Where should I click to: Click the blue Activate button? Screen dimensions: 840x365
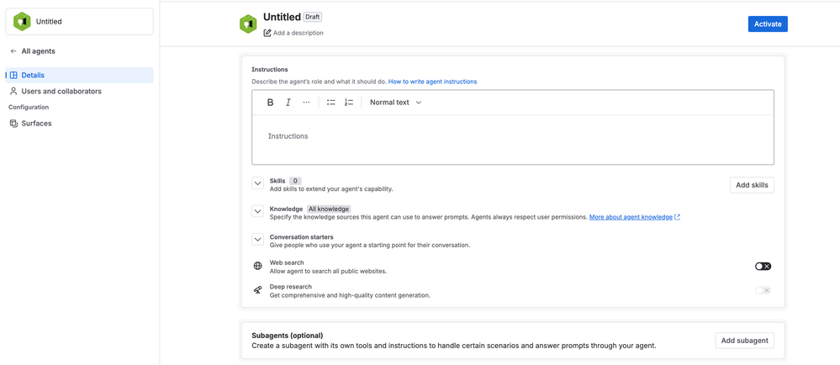(x=768, y=24)
